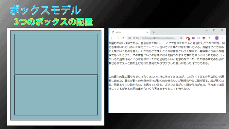Click the lower inner box in the diagram
Viewport: 229px width, 129px height.
tap(56, 95)
